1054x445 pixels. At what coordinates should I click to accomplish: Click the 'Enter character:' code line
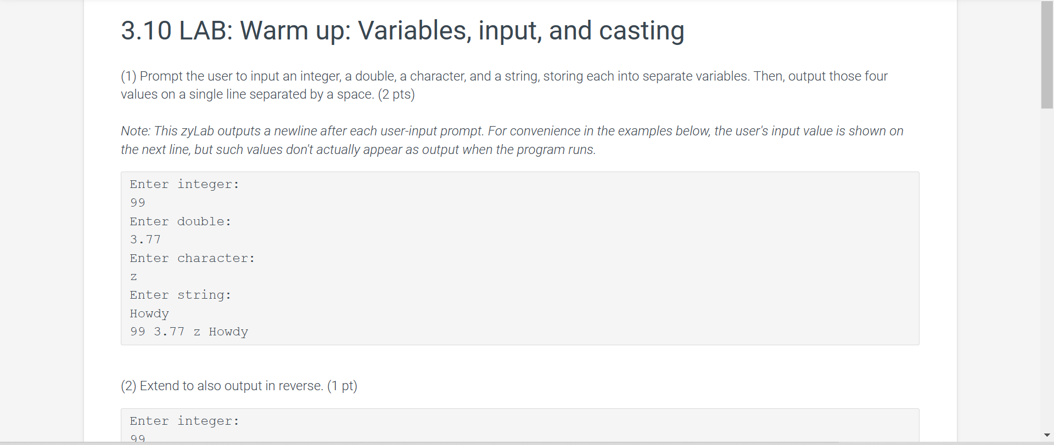click(x=192, y=258)
